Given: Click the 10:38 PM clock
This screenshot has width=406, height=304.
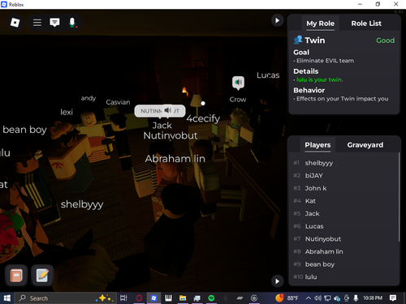Looking at the screenshot, I should click(x=373, y=298).
